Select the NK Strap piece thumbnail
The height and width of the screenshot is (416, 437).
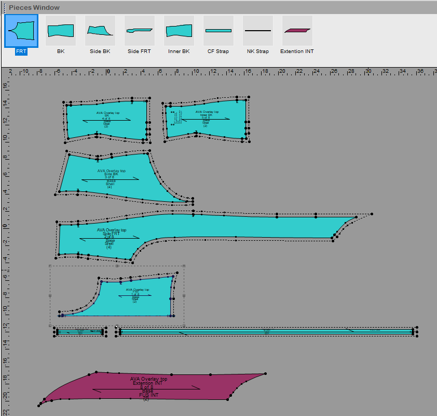pyautogui.click(x=258, y=31)
